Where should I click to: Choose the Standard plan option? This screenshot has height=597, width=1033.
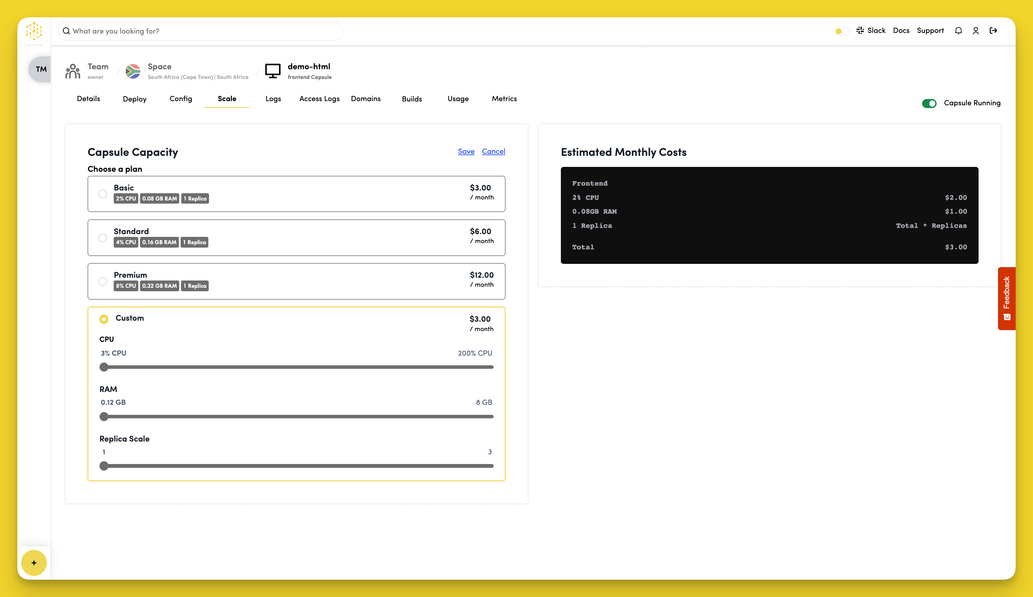pyautogui.click(x=103, y=238)
